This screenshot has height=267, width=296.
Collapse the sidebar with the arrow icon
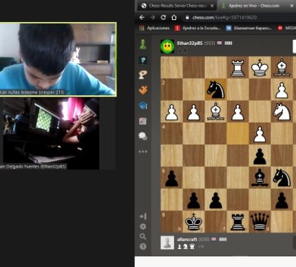143,216
